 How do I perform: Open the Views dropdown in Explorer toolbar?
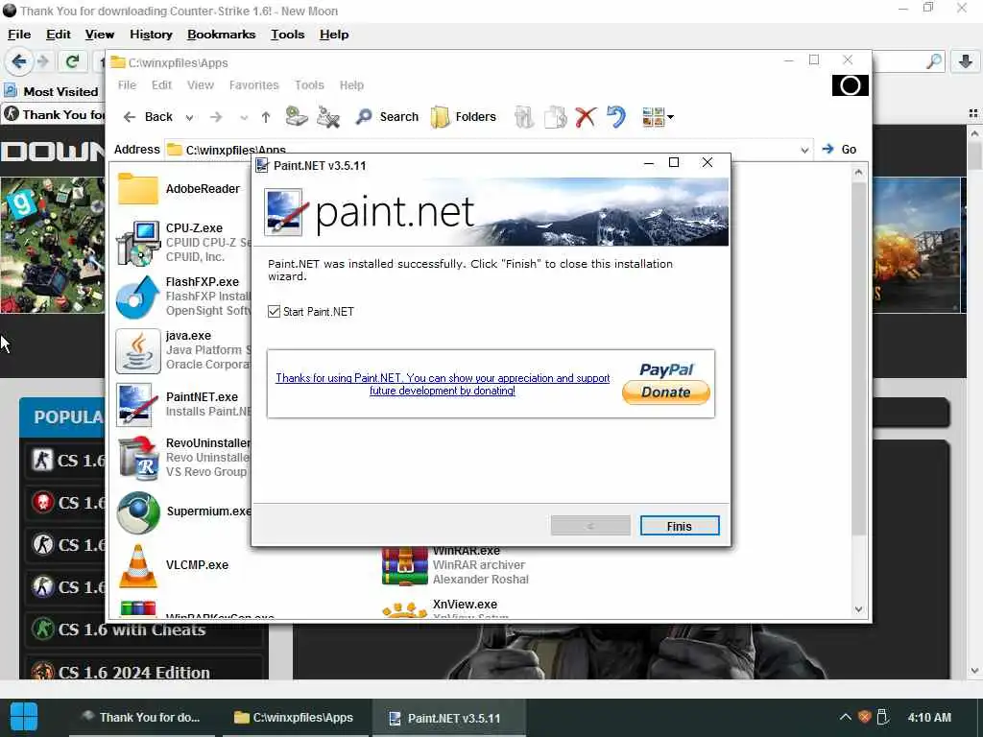coord(658,116)
